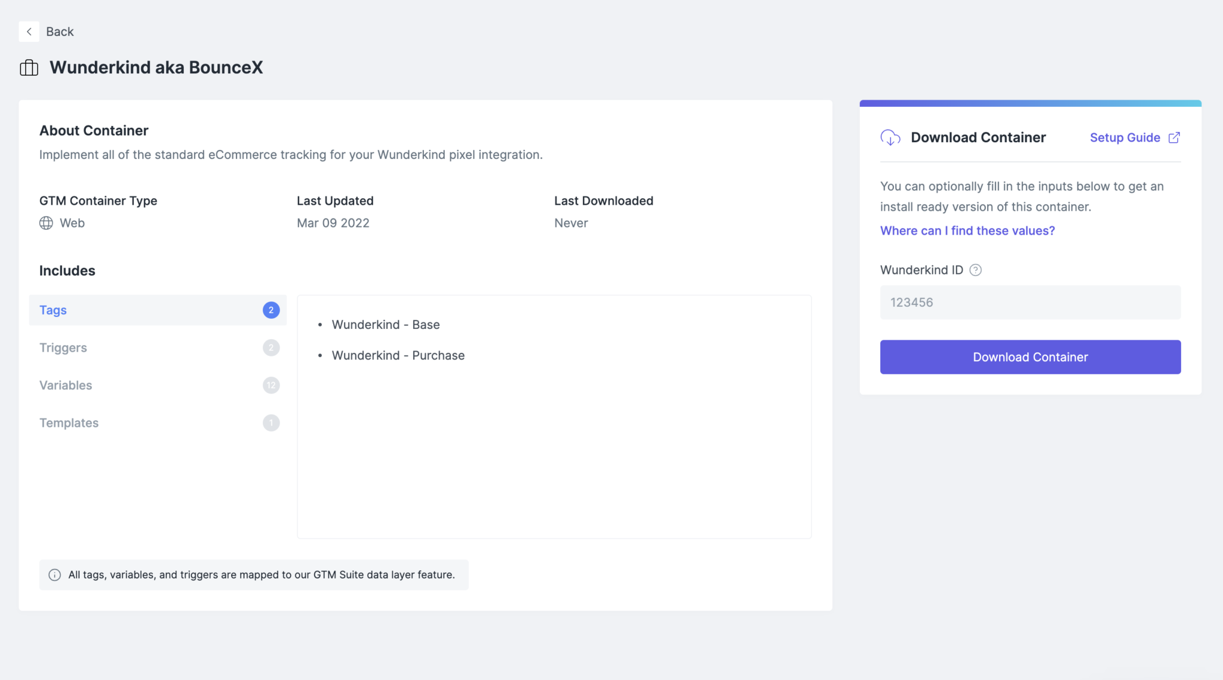
Task: Open the Variables tab
Action: (66, 386)
